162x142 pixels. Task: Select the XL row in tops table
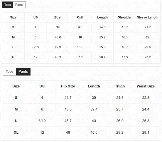(81, 57)
